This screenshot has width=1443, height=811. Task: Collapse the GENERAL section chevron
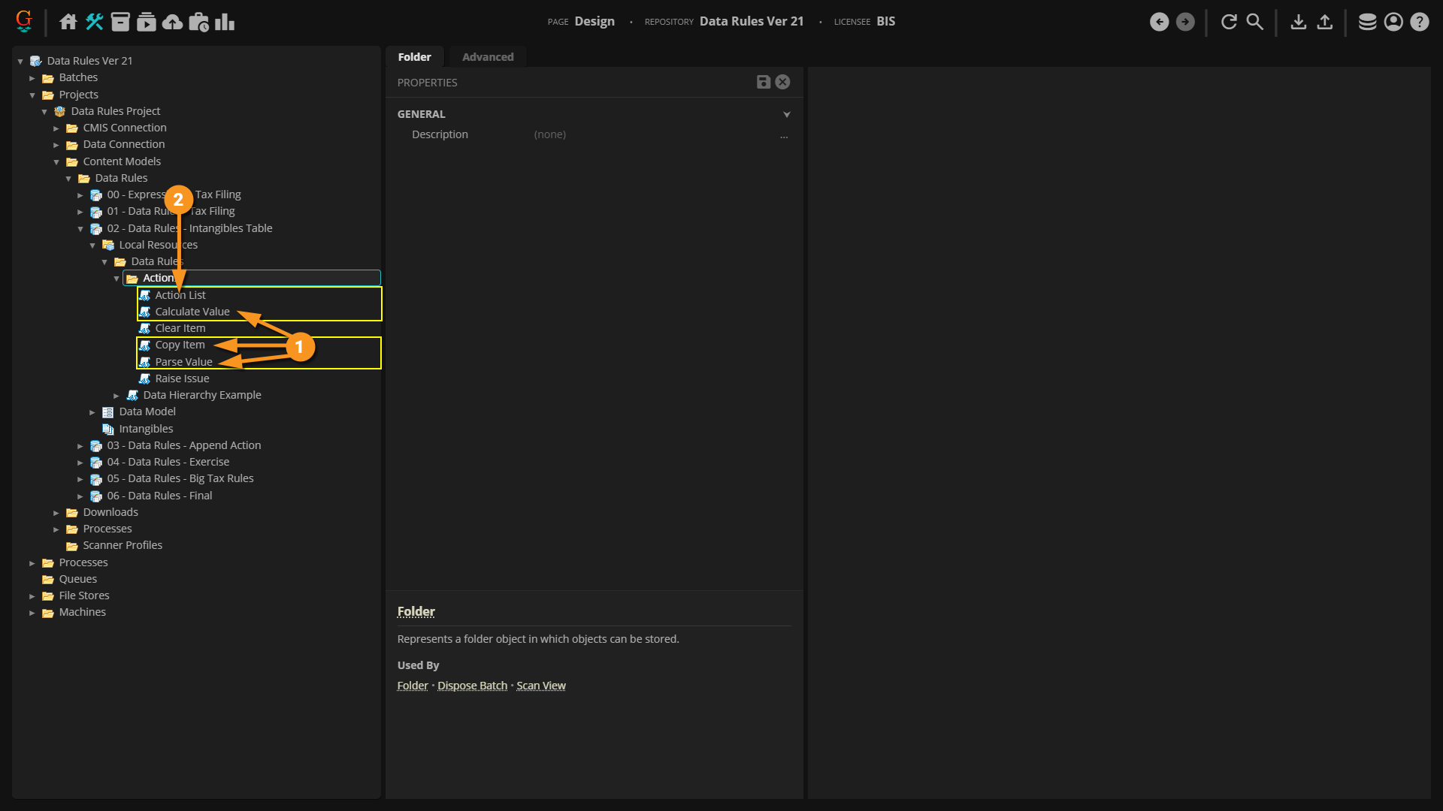tap(787, 114)
